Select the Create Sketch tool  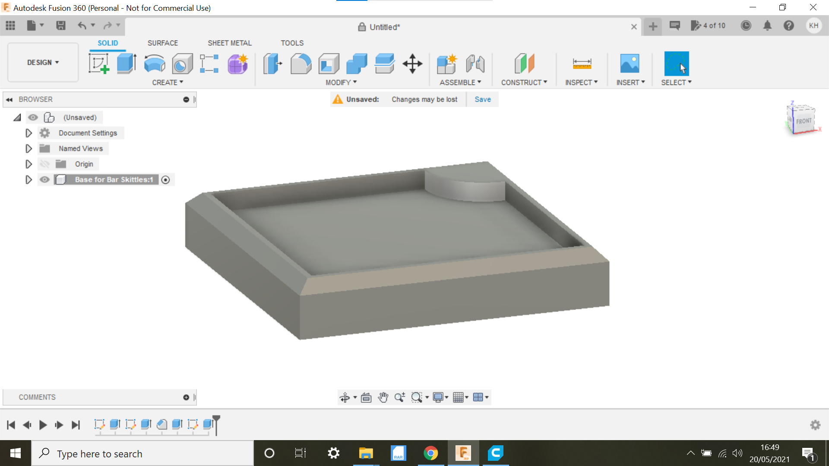point(98,63)
